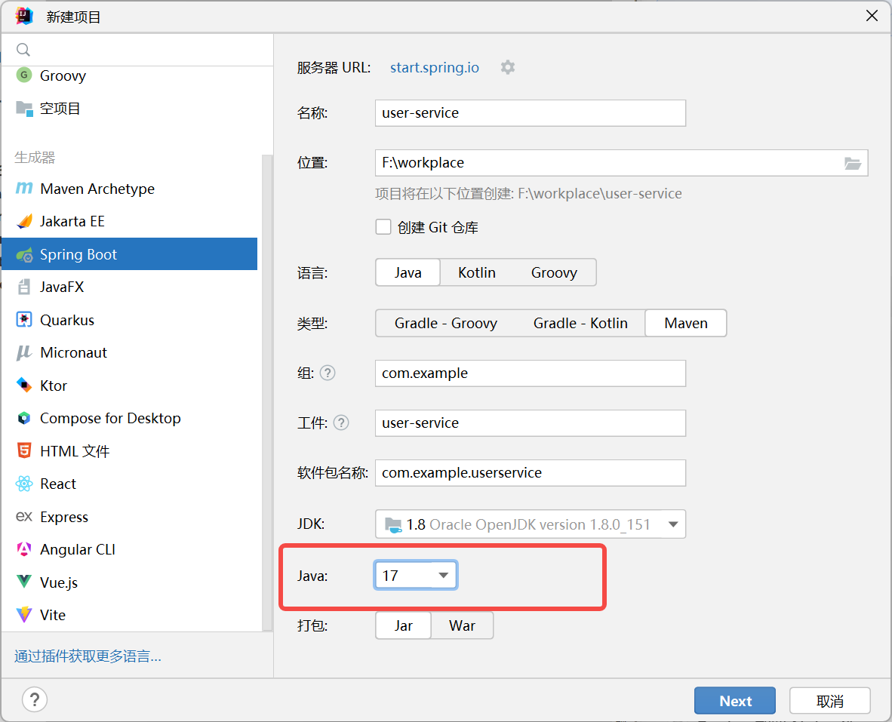This screenshot has width=892, height=722.
Task: Select Vite in the generator list
Action: pos(129,615)
